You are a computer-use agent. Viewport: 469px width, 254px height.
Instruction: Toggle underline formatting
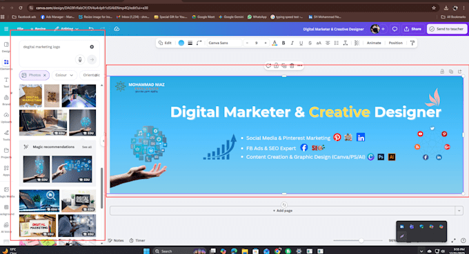[x=301, y=43]
